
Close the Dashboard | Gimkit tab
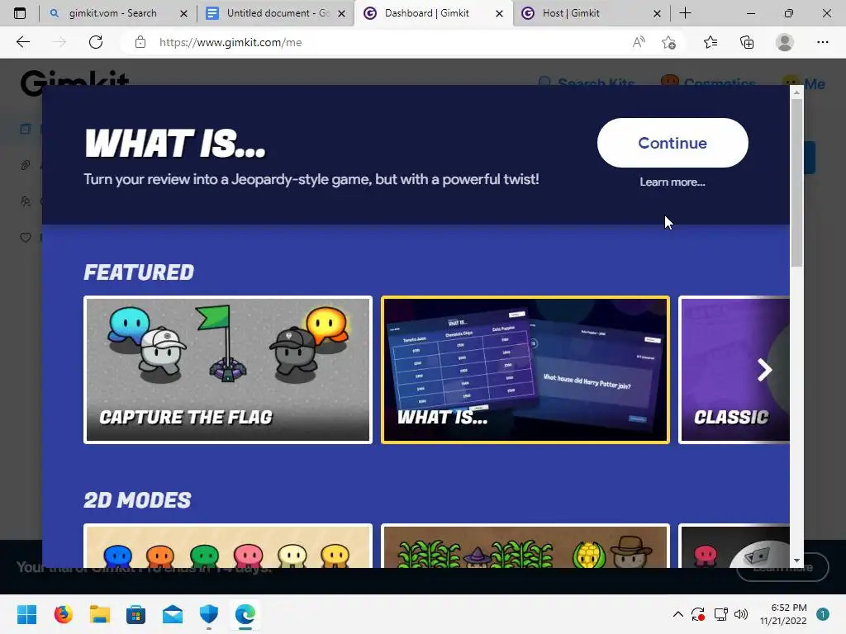pos(499,13)
